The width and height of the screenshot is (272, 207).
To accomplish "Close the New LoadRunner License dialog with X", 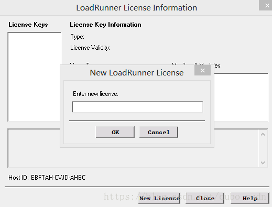I will [x=202, y=70].
